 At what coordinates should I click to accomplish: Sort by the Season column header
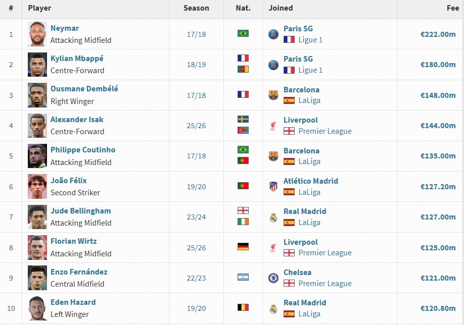click(196, 8)
